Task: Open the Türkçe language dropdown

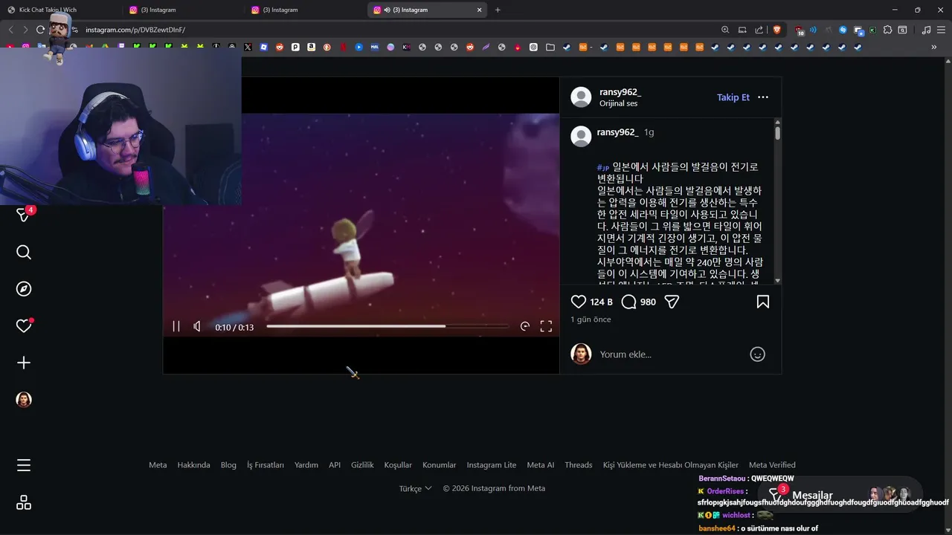Action: (415, 488)
